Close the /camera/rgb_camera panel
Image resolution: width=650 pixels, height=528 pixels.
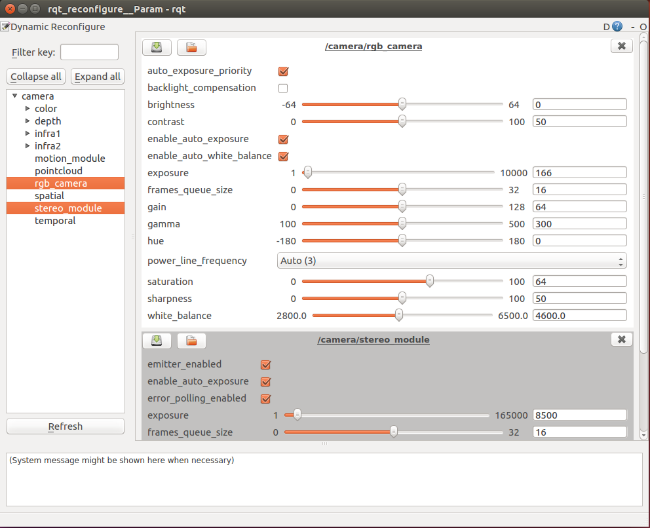click(621, 46)
